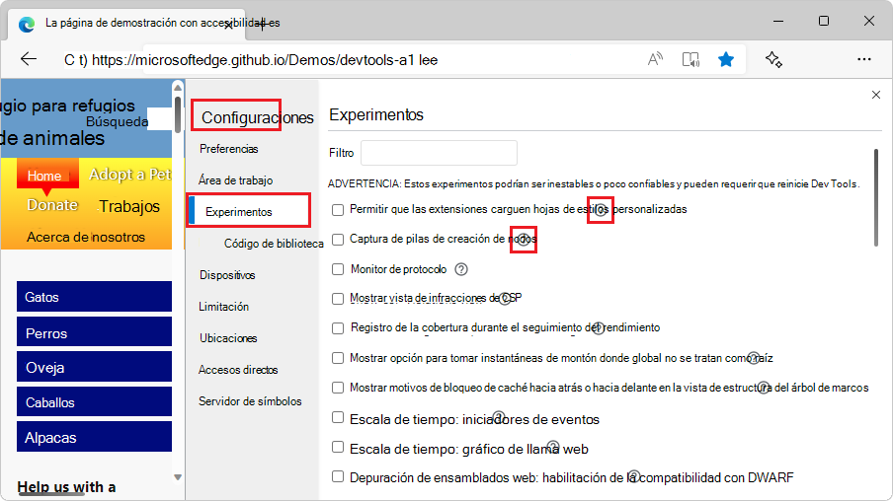Click the Filtro text field
This screenshot has height=501, width=893.
(x=440, y=153)
